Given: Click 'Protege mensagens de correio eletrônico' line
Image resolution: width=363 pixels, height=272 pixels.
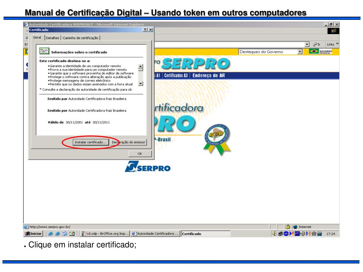Looking at the screenshot, I should [80, 81].
